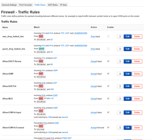152x140 pixels.
Task: Edit the Allow-DHCP-Renew rule
Action: click(128, 61)
